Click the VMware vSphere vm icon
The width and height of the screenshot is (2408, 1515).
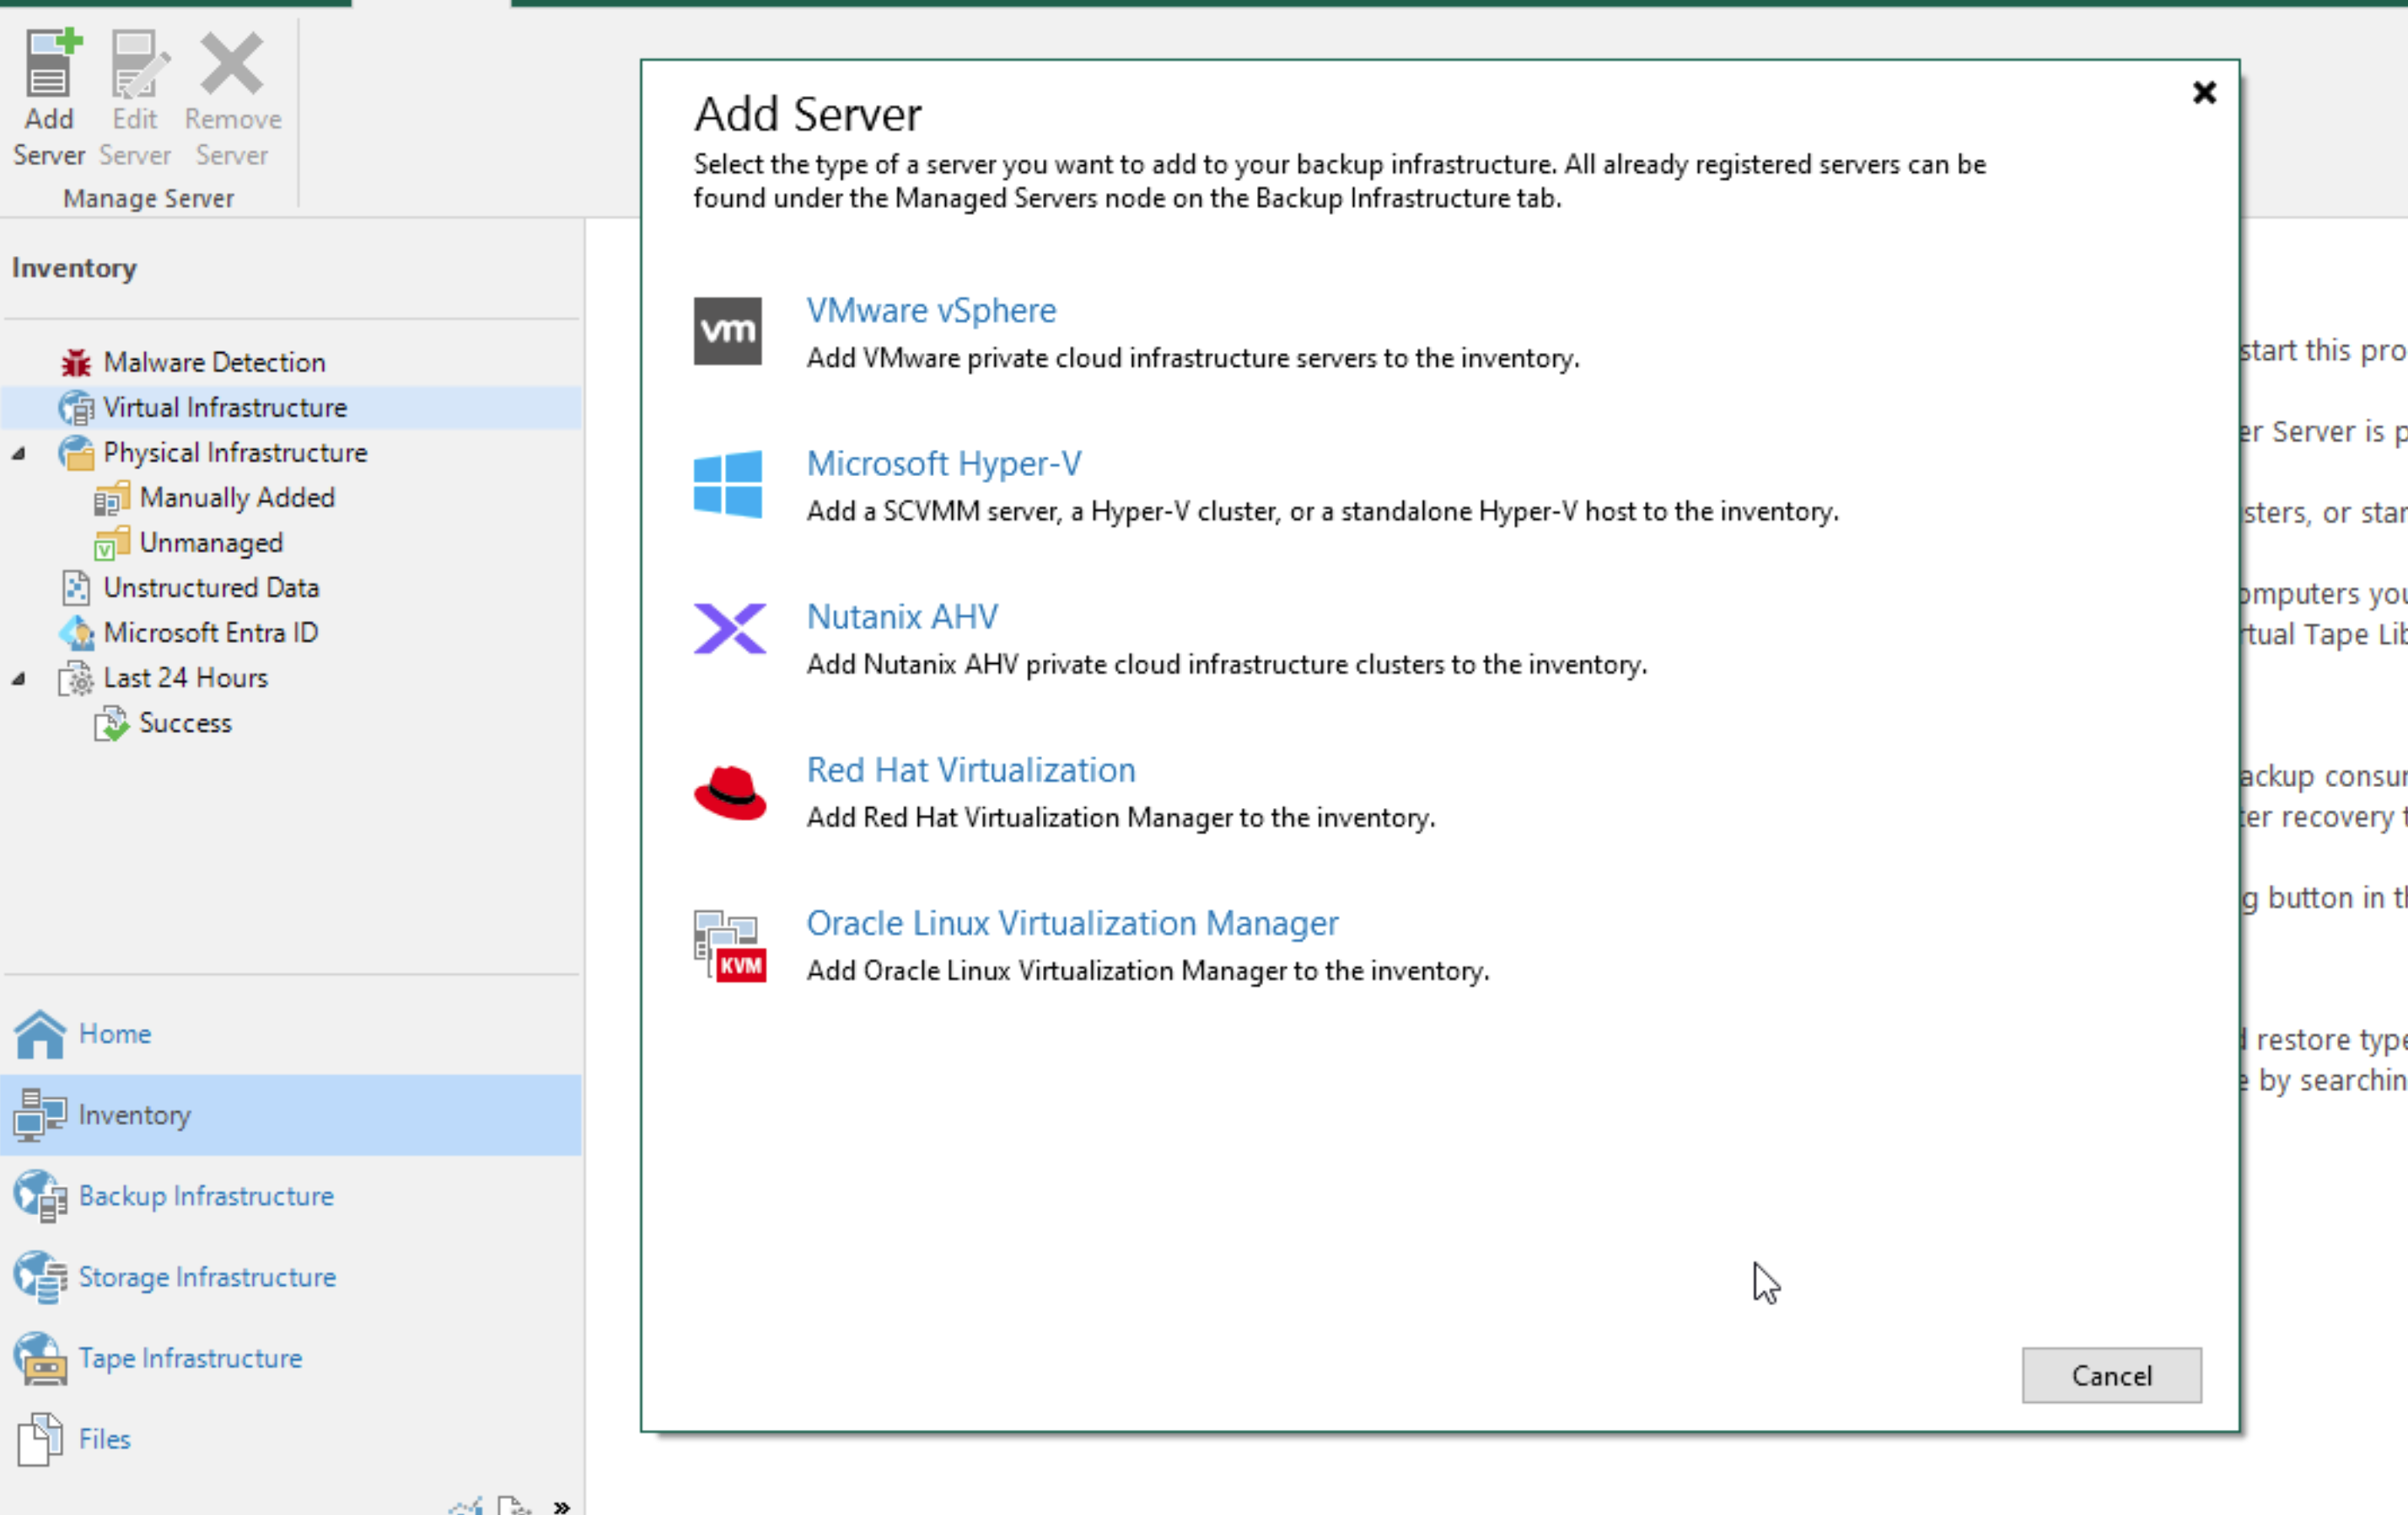coord(727,331)
